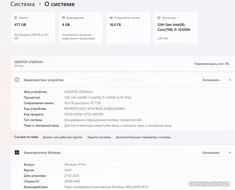Click the Процессор card icon
Image resolution: width=235 pixels, height=190 pixels.
click(159, 18)
